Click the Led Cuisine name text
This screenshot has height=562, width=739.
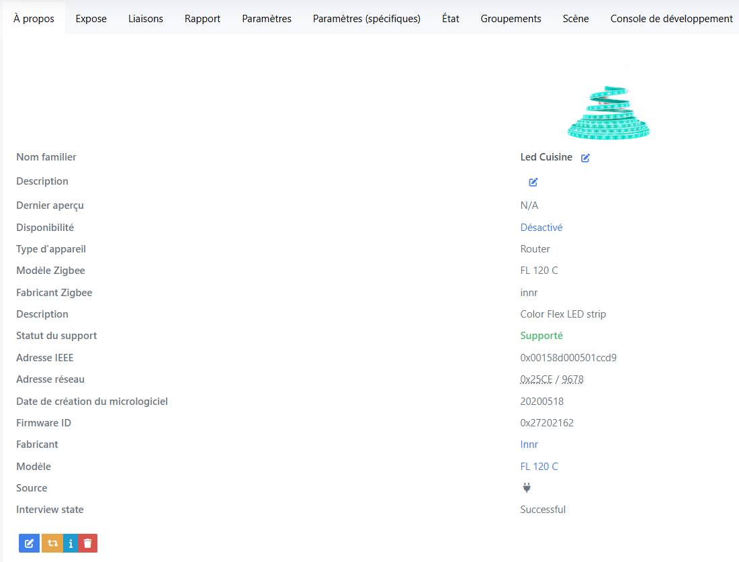click(546, 157)
